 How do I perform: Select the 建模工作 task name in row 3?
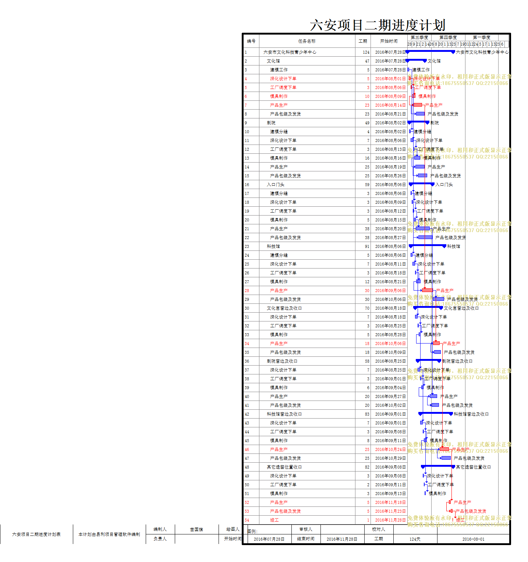coord(279,70)
